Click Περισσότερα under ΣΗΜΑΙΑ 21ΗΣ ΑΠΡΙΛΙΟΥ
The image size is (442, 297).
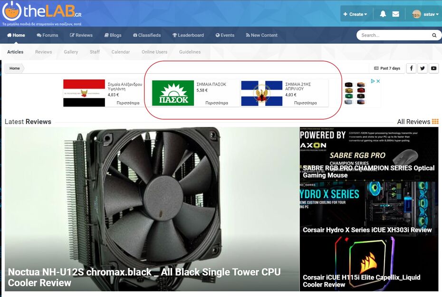click(305, 103)
